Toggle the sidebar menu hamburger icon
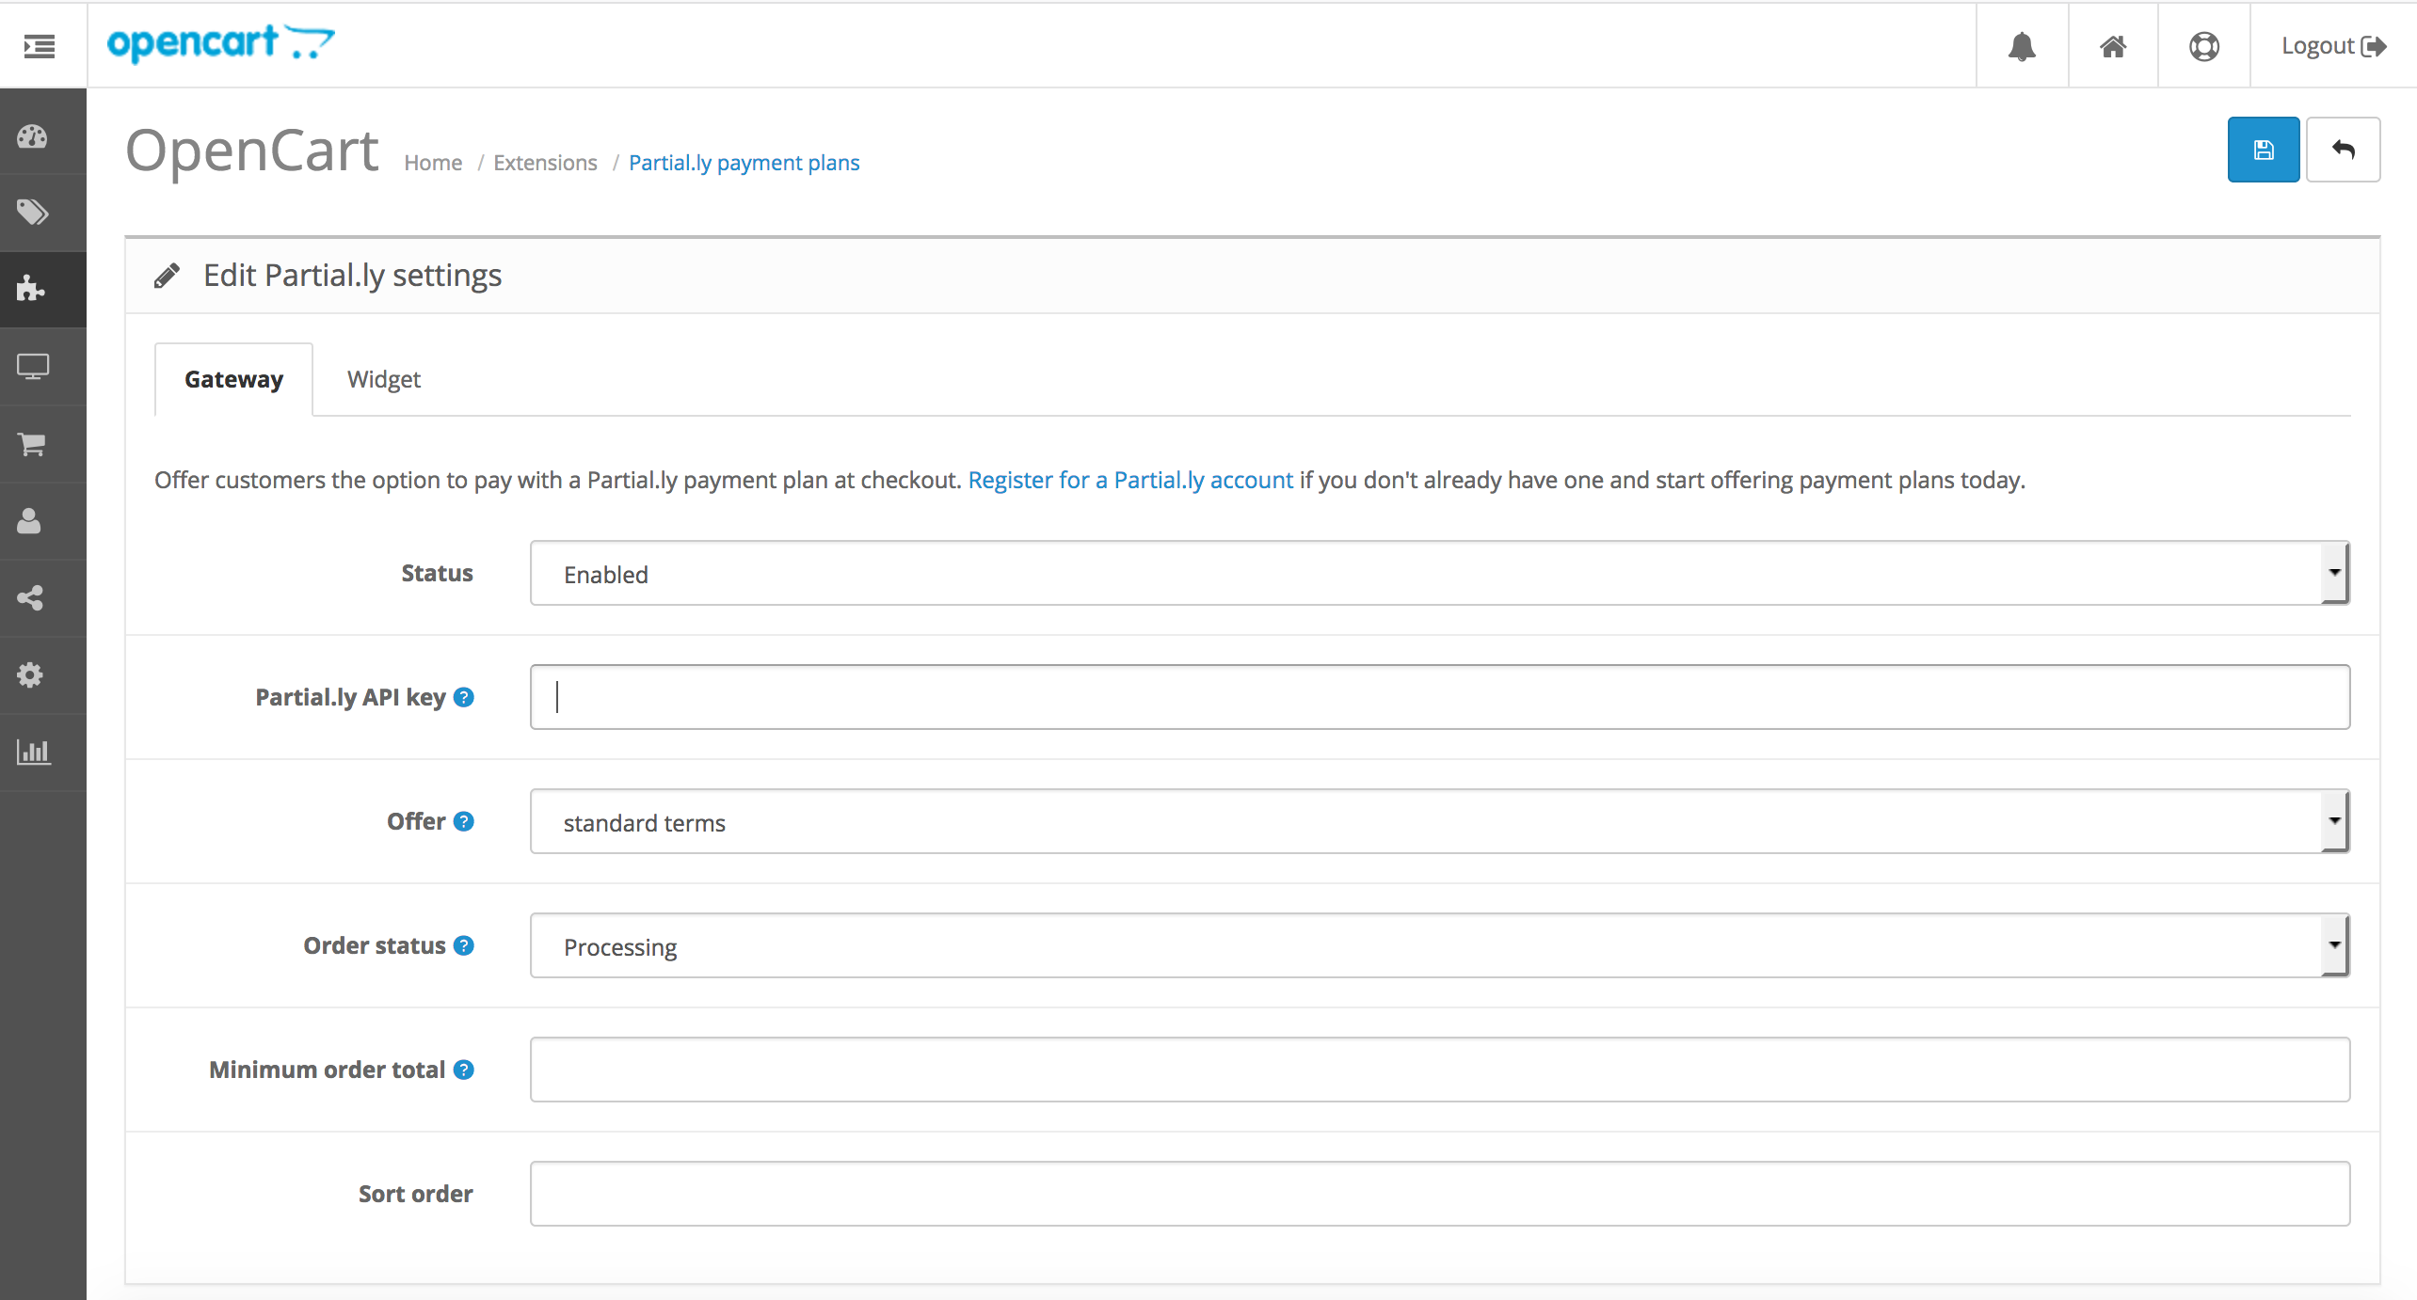The image size is (2417, 1300). (40, 46)
